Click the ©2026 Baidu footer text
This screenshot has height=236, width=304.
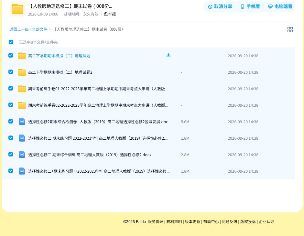(x=134, y=222)
